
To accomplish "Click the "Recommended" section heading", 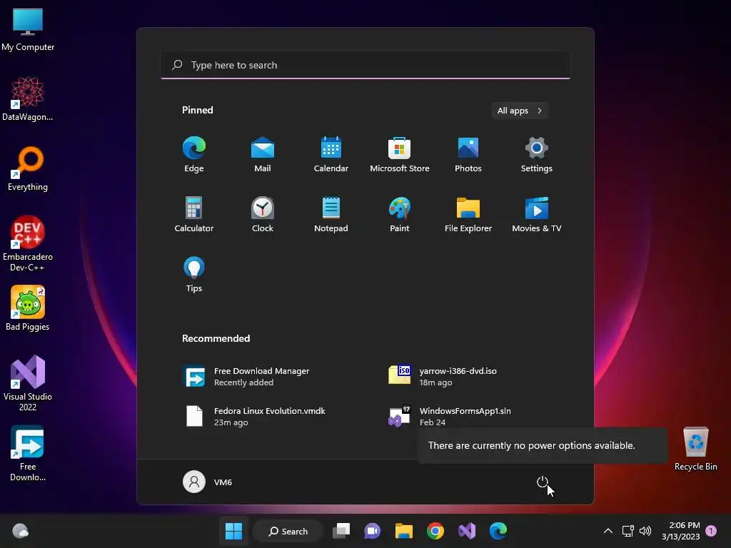I will (216, 338).
